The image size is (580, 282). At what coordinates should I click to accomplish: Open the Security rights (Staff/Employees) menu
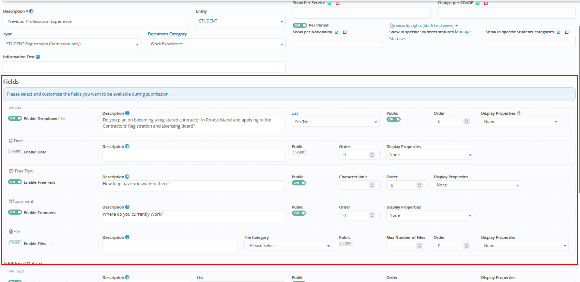point(425,26)
